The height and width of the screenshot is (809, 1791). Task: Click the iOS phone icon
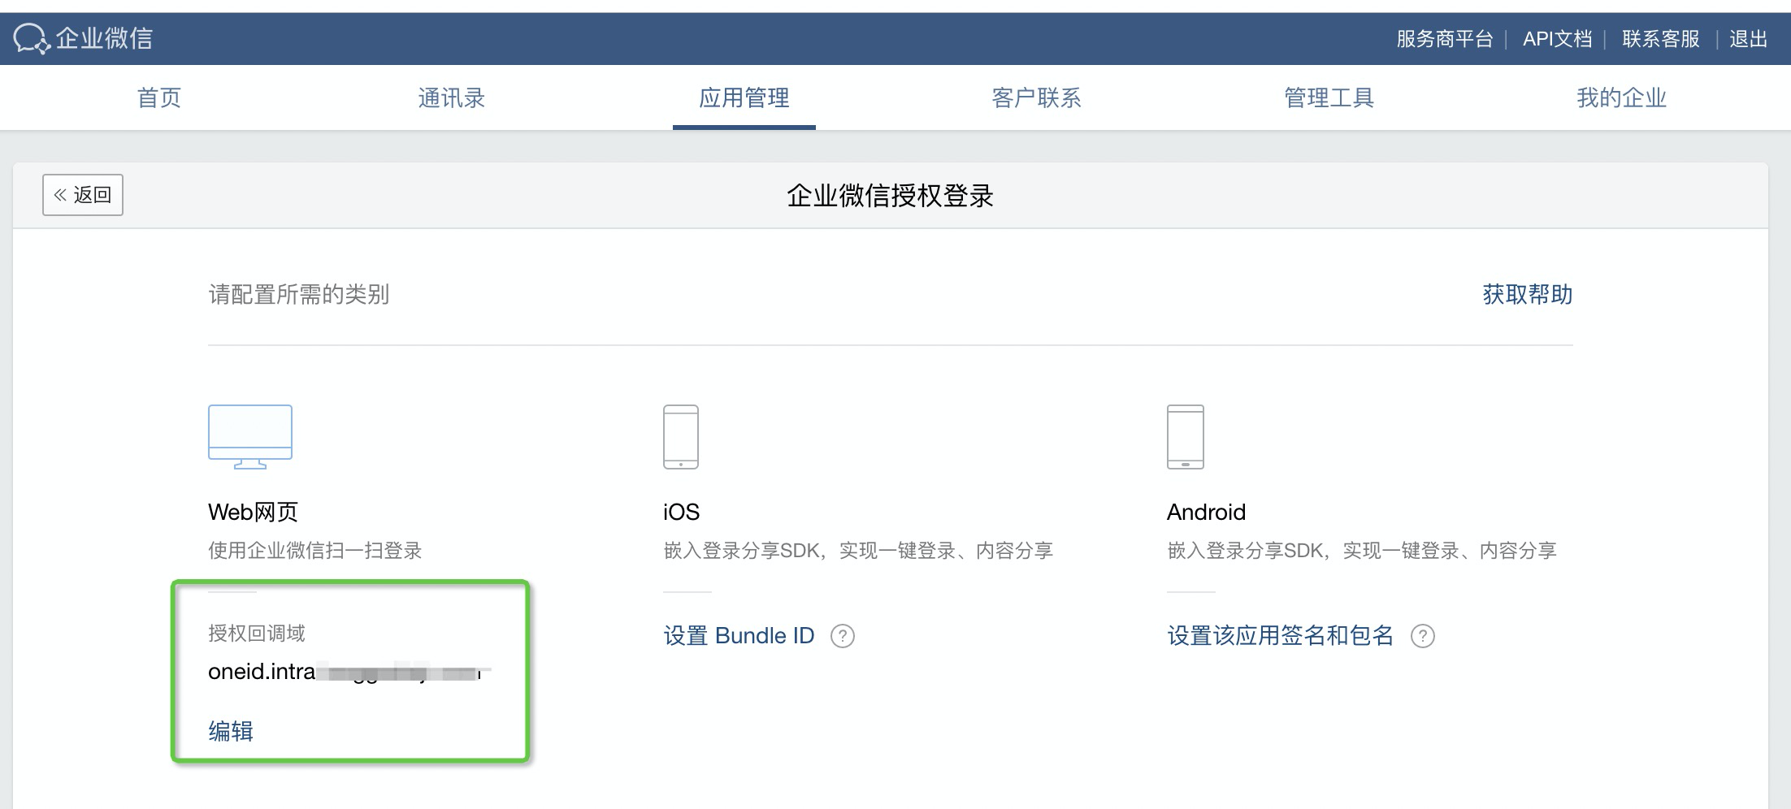682,436
